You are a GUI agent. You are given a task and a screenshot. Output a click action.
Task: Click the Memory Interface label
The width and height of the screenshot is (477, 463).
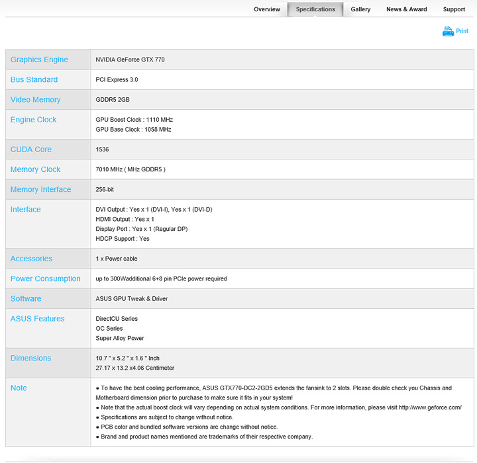(41, 190)
